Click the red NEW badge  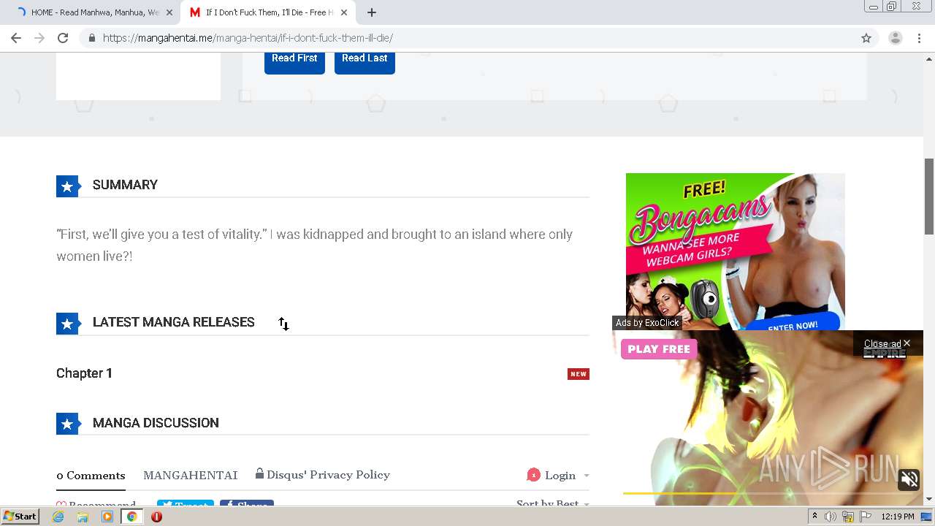[579, 374]
